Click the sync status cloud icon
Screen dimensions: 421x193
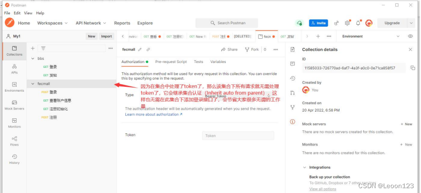(x=300, y=23)
